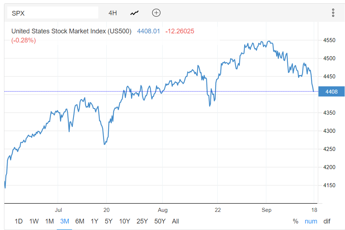345x230 pixels.
Task: Open the three-dot options menu
Action: point(333,13)
